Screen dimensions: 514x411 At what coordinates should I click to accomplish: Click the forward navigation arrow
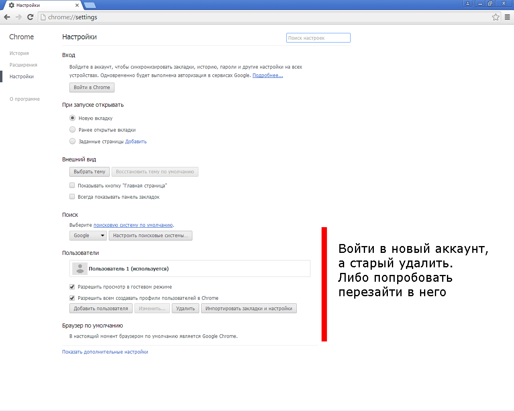point(18,17)
